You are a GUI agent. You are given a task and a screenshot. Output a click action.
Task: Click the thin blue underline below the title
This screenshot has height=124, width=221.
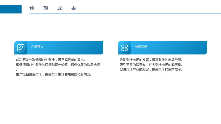[125, 13]
